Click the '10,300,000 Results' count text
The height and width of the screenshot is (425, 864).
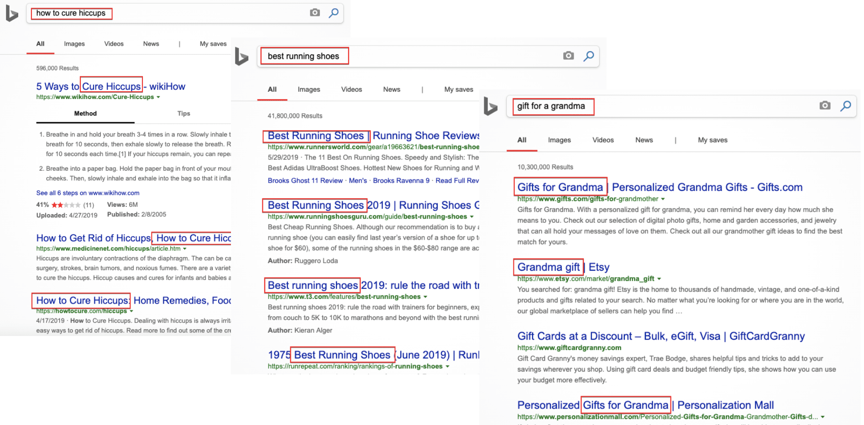coord(545,167)
